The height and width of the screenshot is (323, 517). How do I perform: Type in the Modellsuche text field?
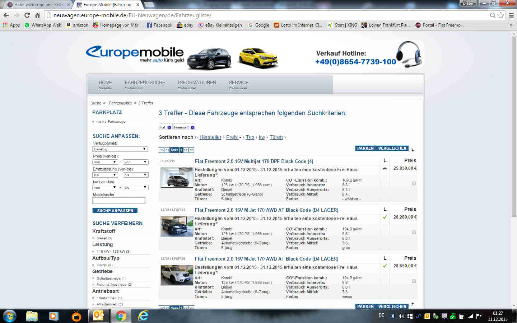119,201
